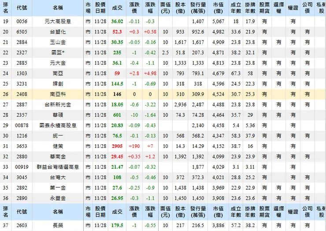Select 華南金 name link

[58, 157]
